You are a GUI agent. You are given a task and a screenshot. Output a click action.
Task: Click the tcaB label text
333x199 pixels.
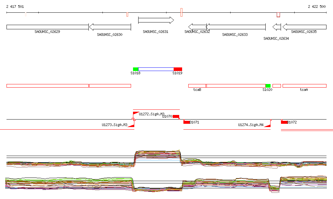click(x=197, y=90)
